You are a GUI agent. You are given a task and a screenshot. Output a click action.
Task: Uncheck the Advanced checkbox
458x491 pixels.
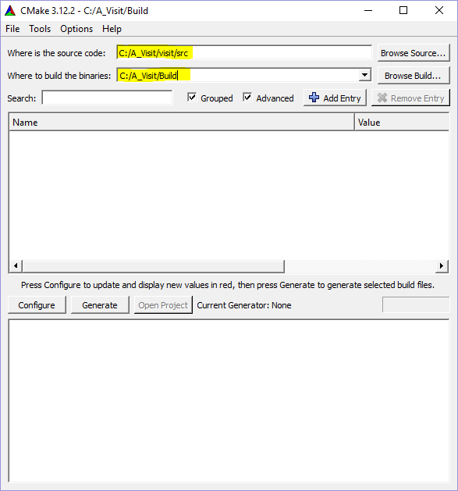click(x=247, y=97)
